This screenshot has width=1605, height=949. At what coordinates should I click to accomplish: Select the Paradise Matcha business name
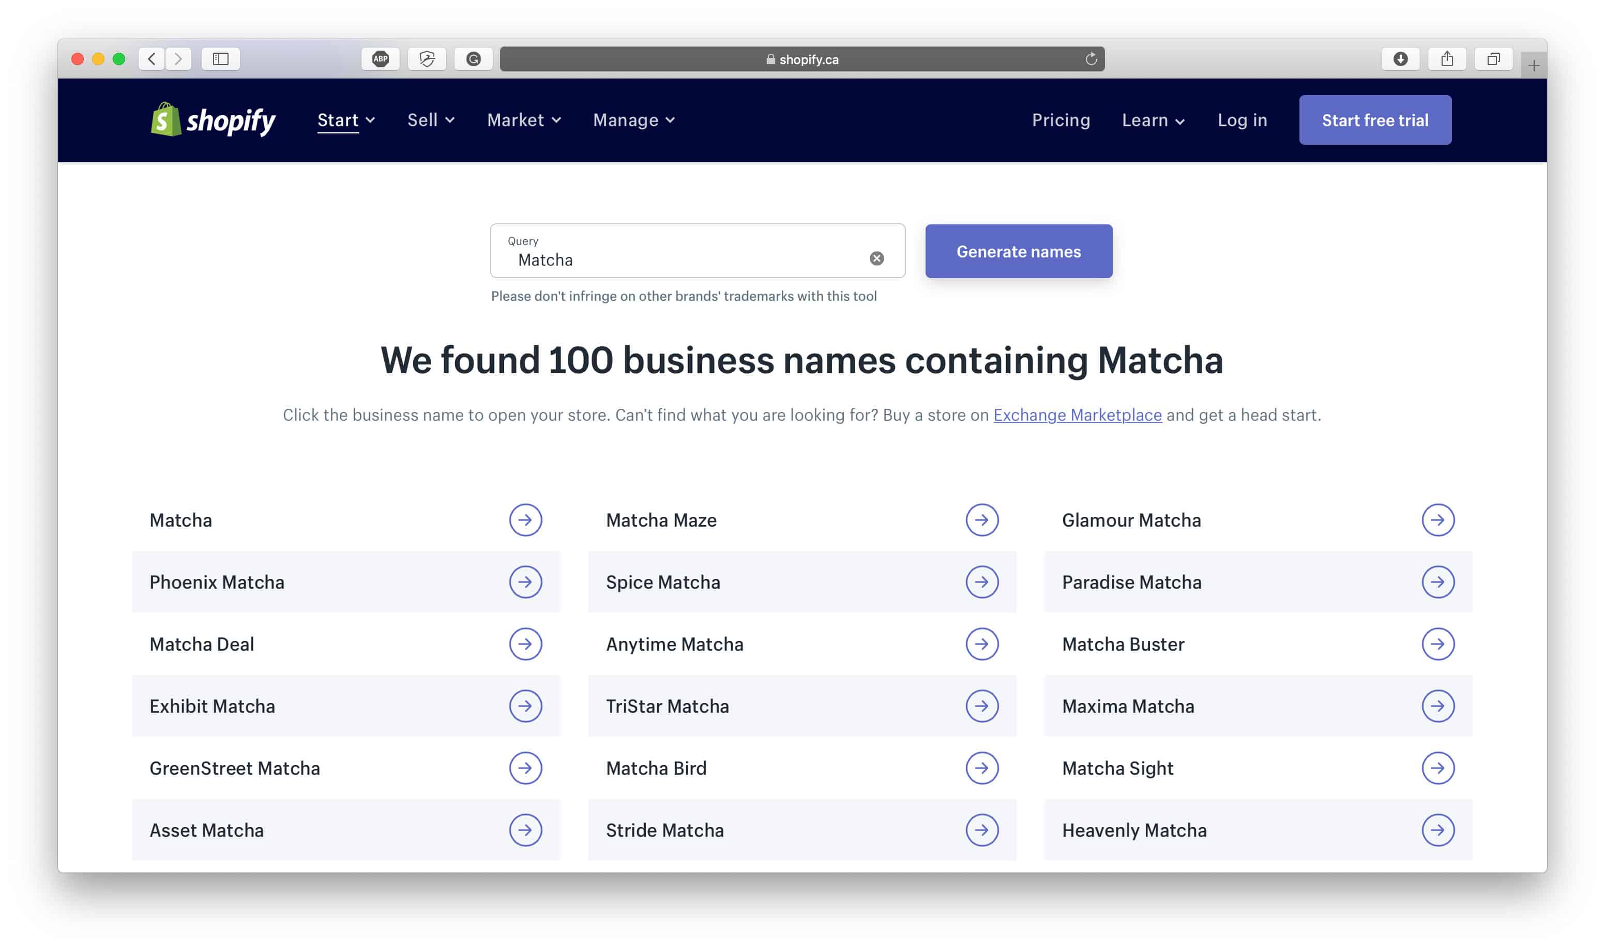tap(1132, 582)
